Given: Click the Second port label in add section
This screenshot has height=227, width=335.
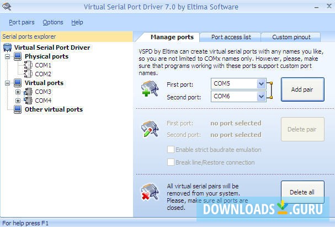Looking at the screenshot, I should click(x=184, y=97).
